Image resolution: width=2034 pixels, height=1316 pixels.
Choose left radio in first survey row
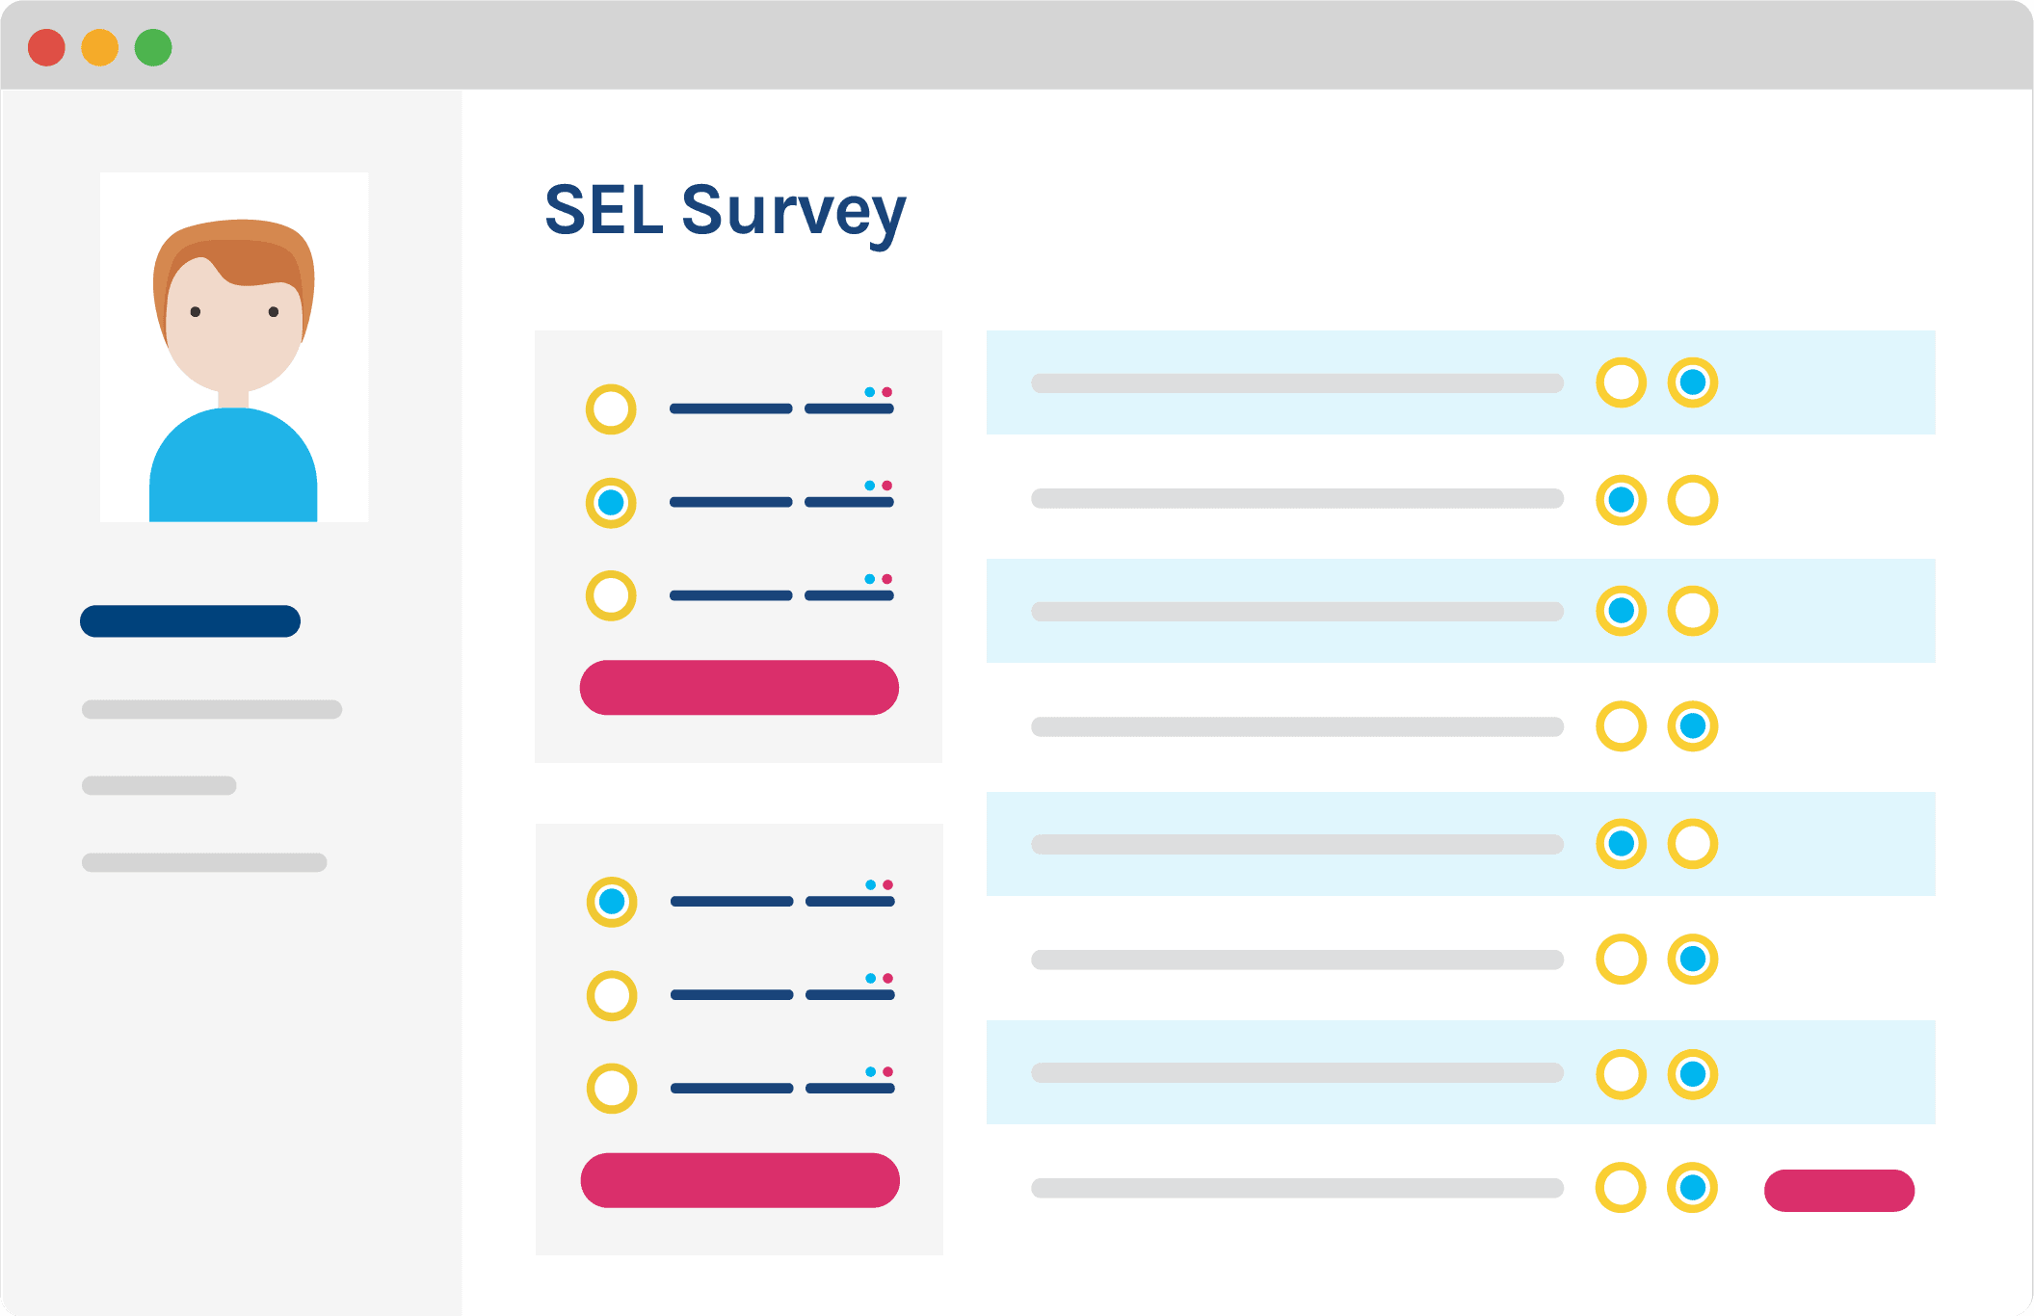tap(1622, 382)
